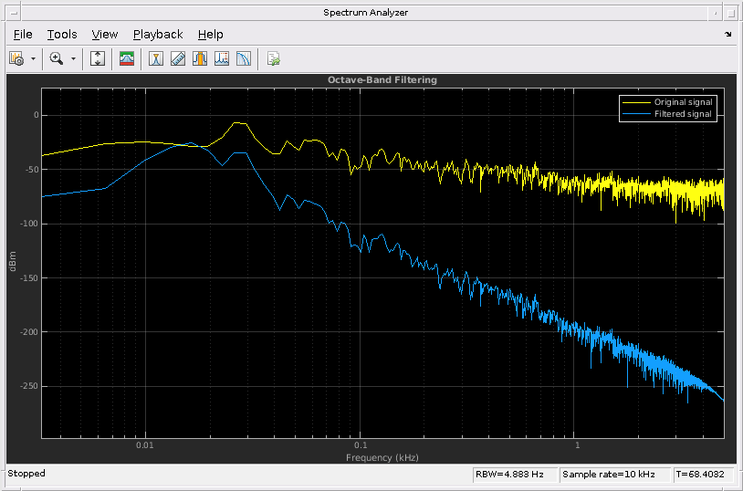
Task: Click the Scale Axes Limits icon
Action: pos(99,58)
